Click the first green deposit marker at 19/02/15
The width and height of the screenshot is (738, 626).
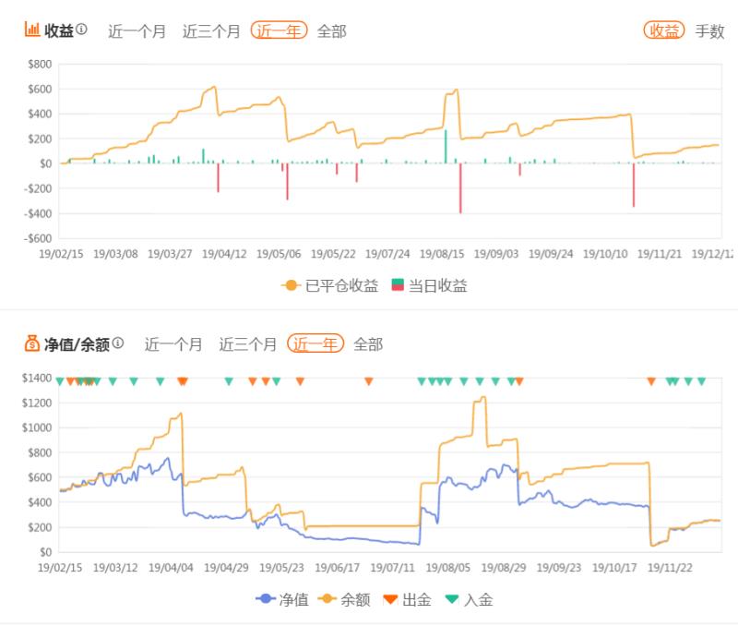coord(60,381)
